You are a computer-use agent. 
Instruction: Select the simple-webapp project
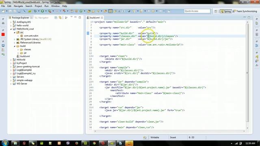click(x=24, y=80)
